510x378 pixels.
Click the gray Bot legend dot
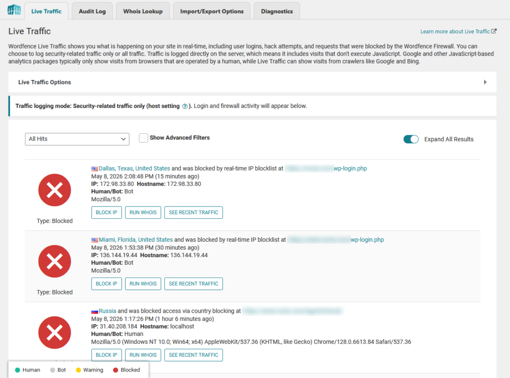[x=52, y=370]
